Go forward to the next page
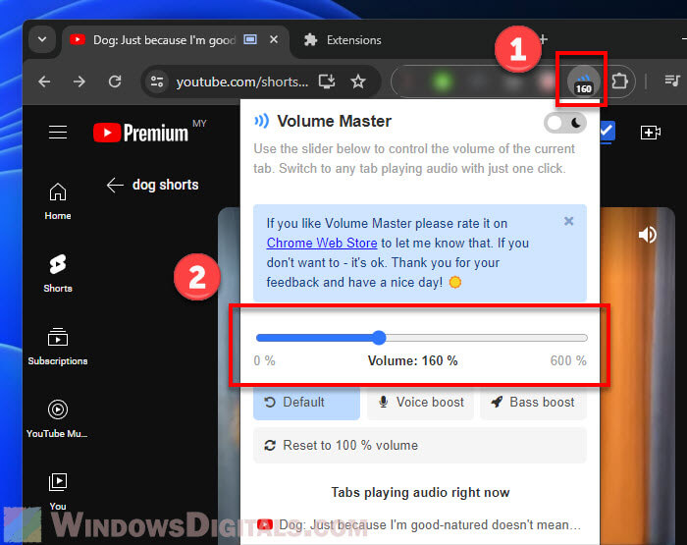 [x=79, y=82]
